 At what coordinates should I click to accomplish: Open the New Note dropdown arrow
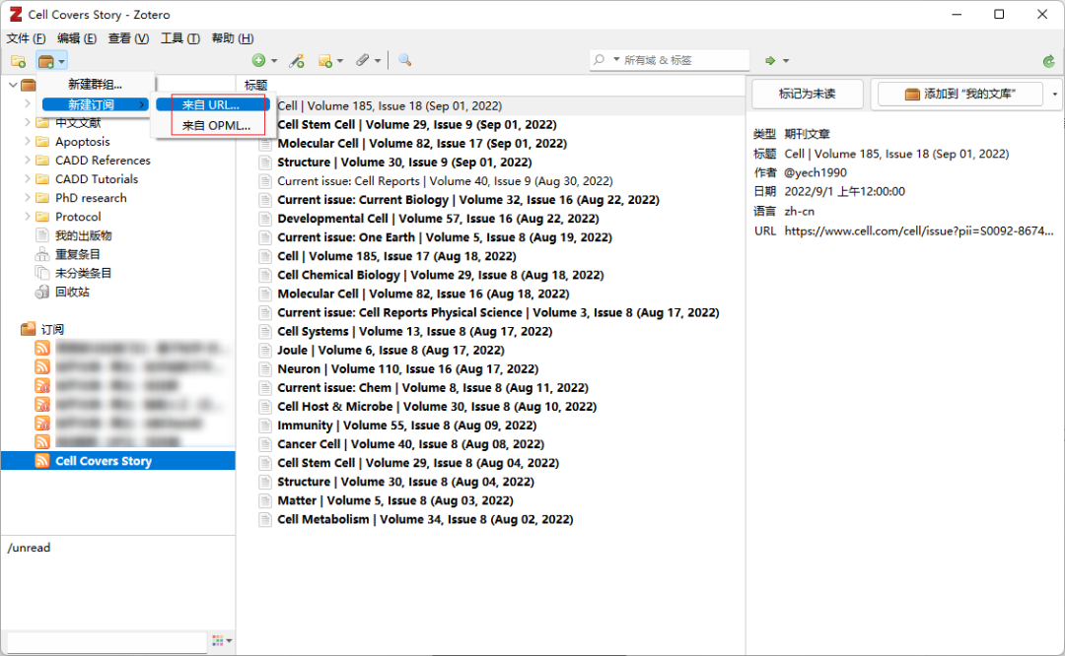(x=340, y=61)
